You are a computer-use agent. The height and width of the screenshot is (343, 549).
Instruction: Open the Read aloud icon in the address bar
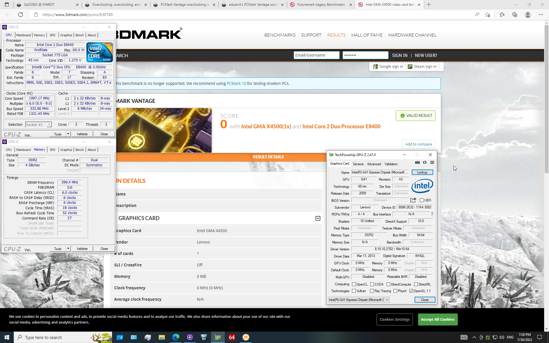click(477, 15)
